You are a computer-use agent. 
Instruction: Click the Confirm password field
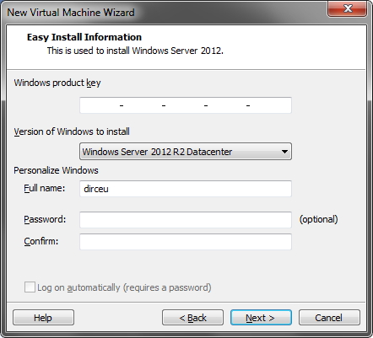(186, 242)
